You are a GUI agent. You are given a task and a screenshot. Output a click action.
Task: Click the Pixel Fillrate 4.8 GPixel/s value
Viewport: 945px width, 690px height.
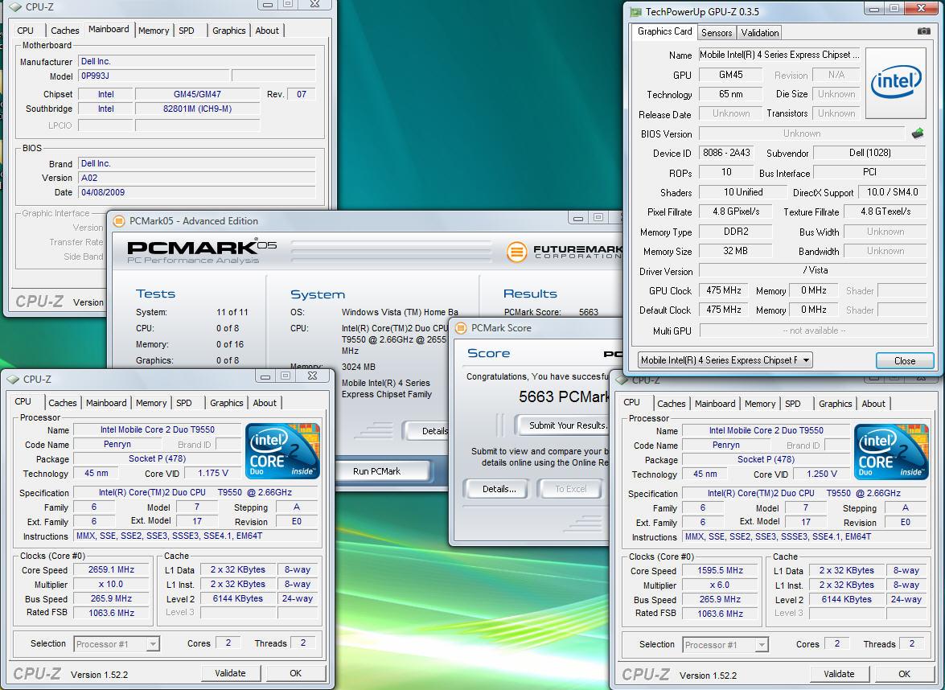736,212
